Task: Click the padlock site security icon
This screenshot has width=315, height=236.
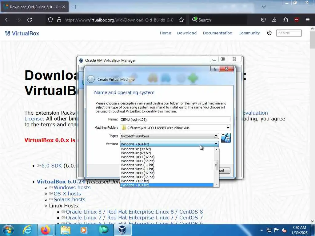Action: click(x=59, y=20)
